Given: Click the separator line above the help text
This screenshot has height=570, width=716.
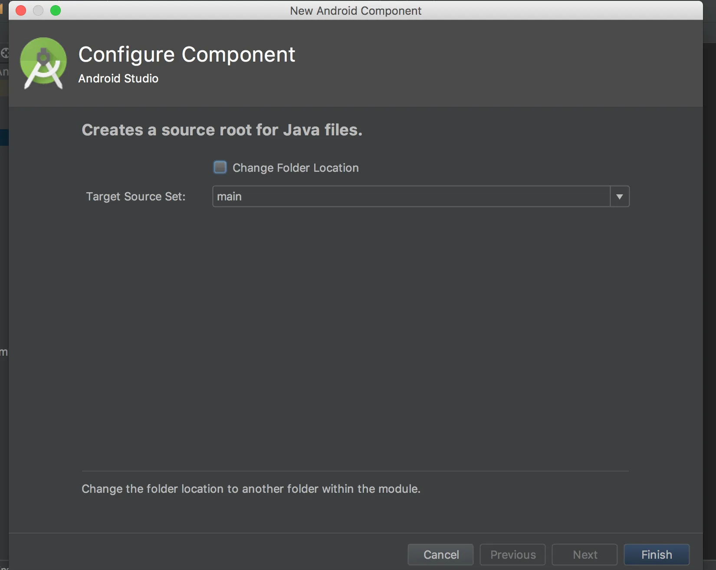Looking at the screenshot, I should coord(355,471).
